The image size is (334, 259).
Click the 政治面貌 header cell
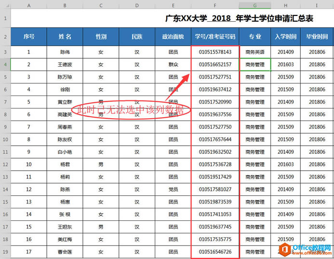(173, 37)
